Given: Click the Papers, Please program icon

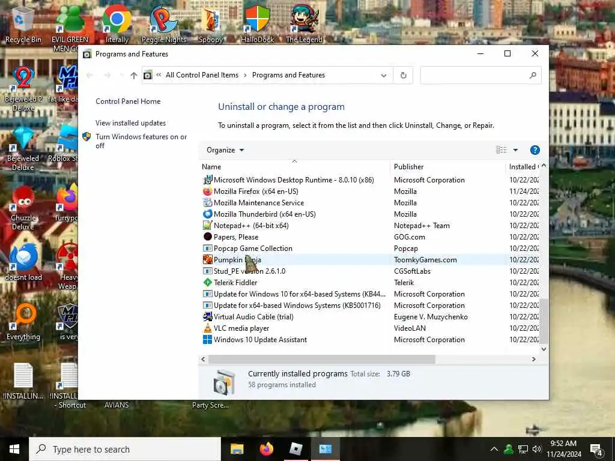Looking at the screenshot, I should pos(207,237).
